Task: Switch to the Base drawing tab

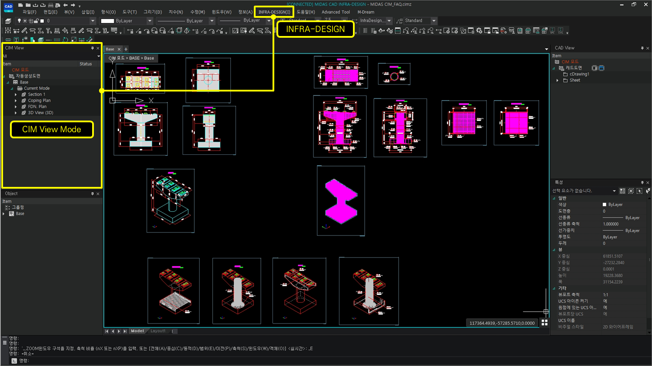Action: [x=110, y=49]
